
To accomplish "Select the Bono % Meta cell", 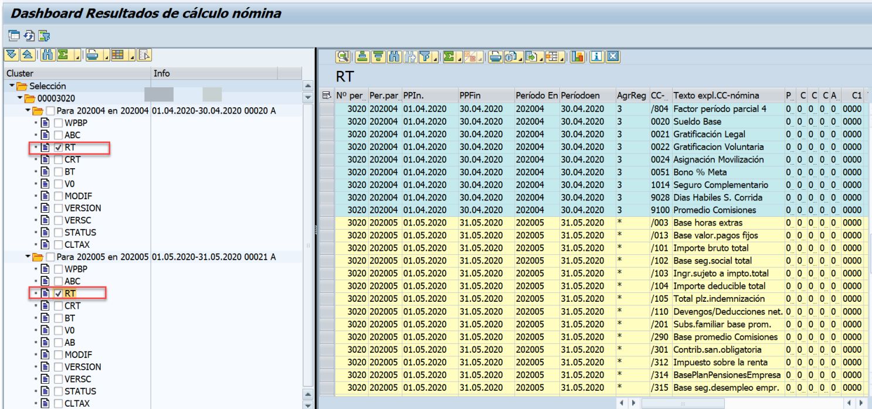I will tap(728, 172).
